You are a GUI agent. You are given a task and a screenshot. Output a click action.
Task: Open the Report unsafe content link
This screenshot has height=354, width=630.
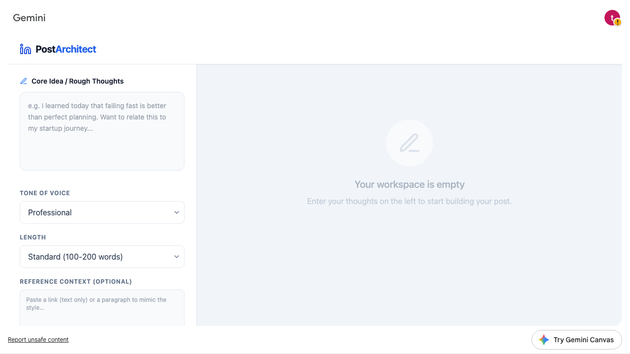pyautogui.click(x=38, y=340)
